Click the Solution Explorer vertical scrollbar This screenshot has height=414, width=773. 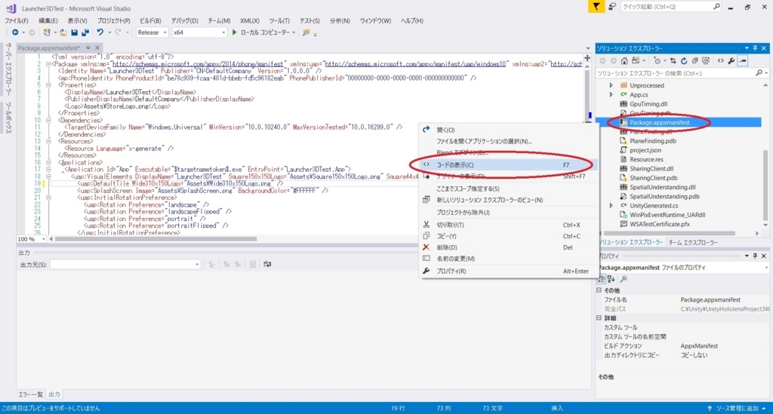[766, 185]
